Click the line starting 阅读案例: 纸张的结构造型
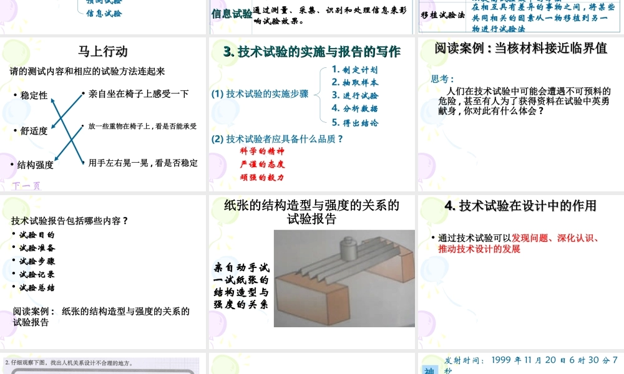Viewport: 624px width, 374px height. pos(101,317)
